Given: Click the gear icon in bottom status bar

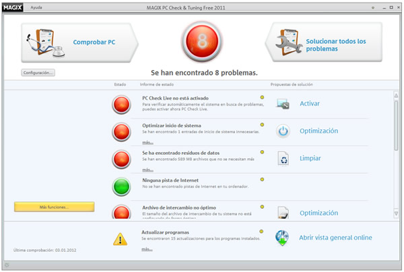Looking at the screenshot, I should pos(7,265).
